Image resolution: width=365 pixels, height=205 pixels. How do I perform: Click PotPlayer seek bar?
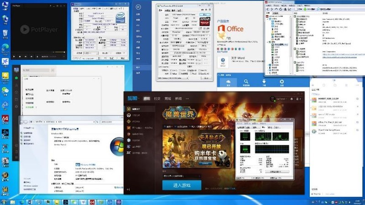tap(32, 52)
